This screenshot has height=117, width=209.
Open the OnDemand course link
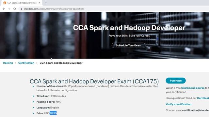click(193, 88)
